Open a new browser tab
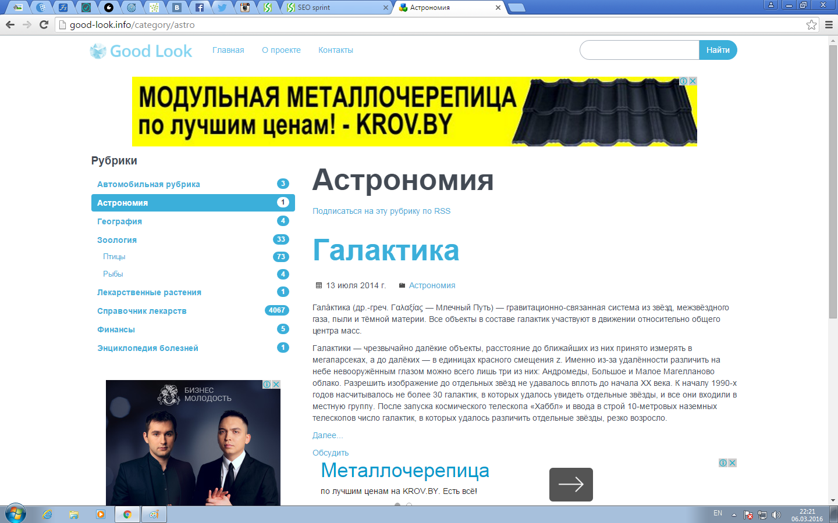The height and width of the screenshot is (523, 838). tap(516, 8)
